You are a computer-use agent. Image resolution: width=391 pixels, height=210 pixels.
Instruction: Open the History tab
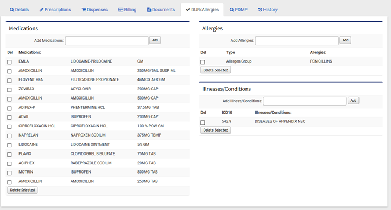coord(268,10)
